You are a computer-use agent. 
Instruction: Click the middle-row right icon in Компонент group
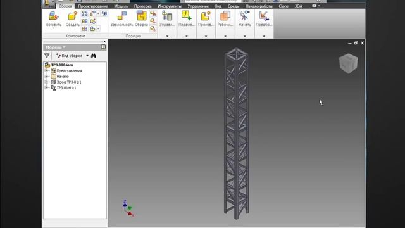click(93, 21)
